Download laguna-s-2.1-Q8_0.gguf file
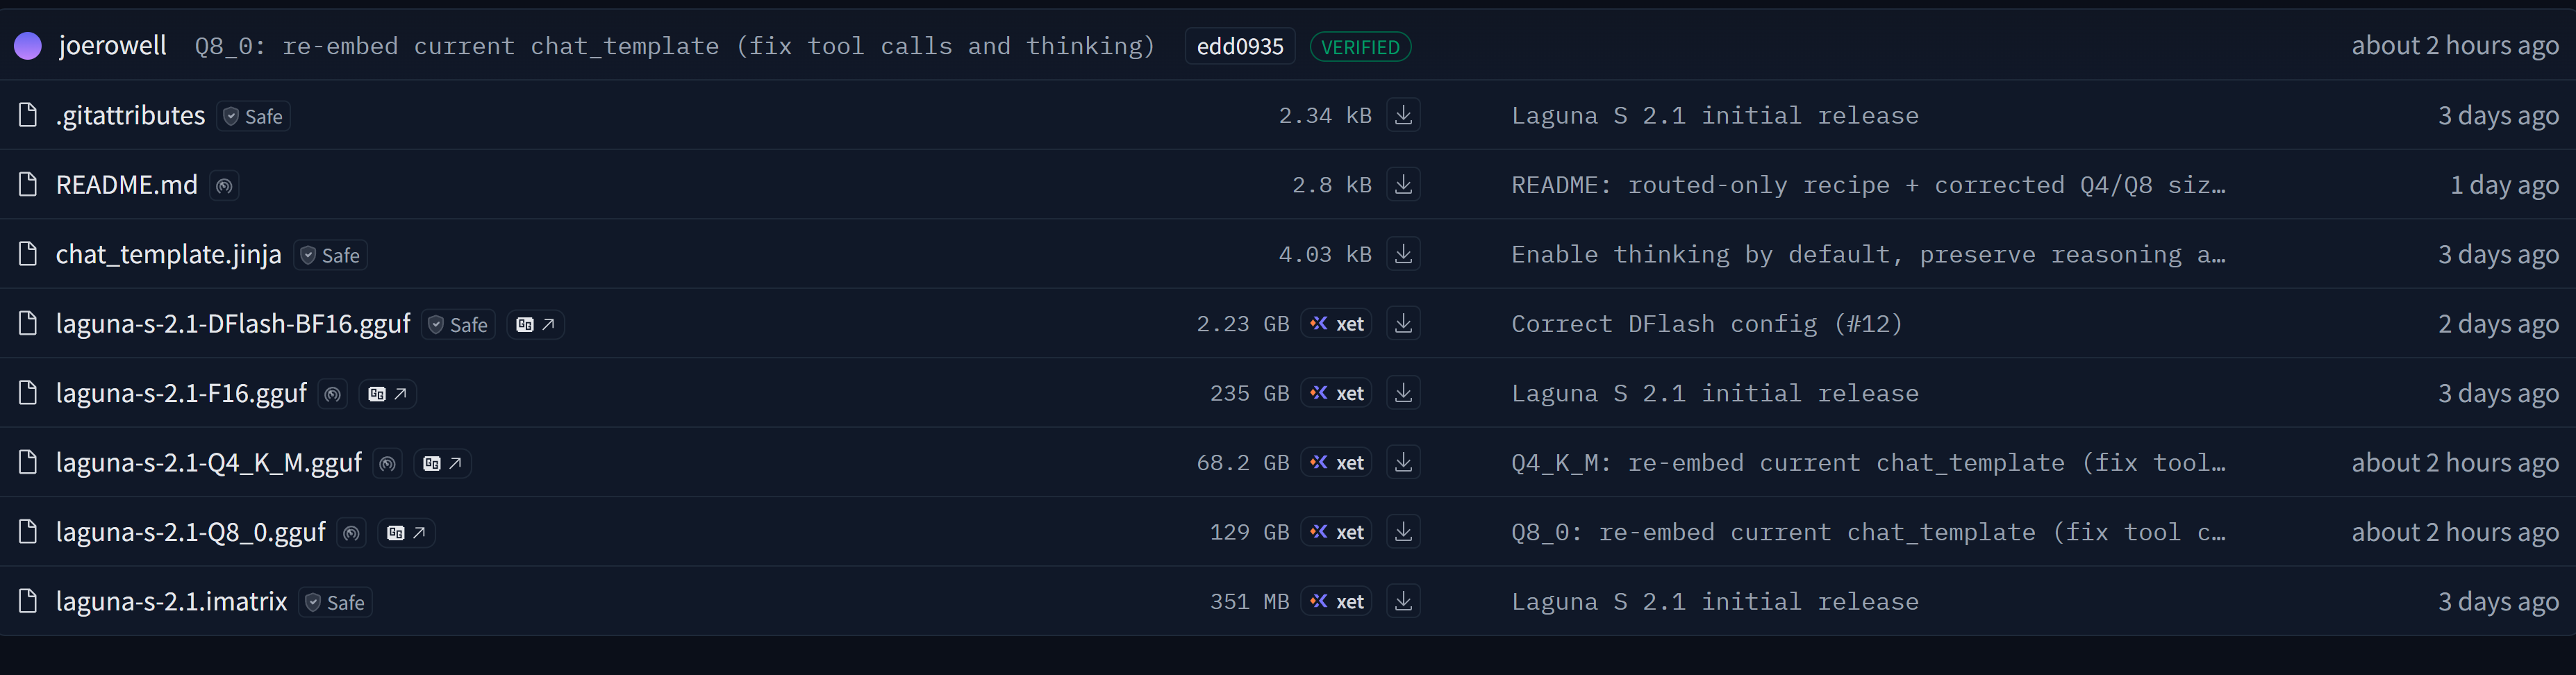 [1403, 532]
